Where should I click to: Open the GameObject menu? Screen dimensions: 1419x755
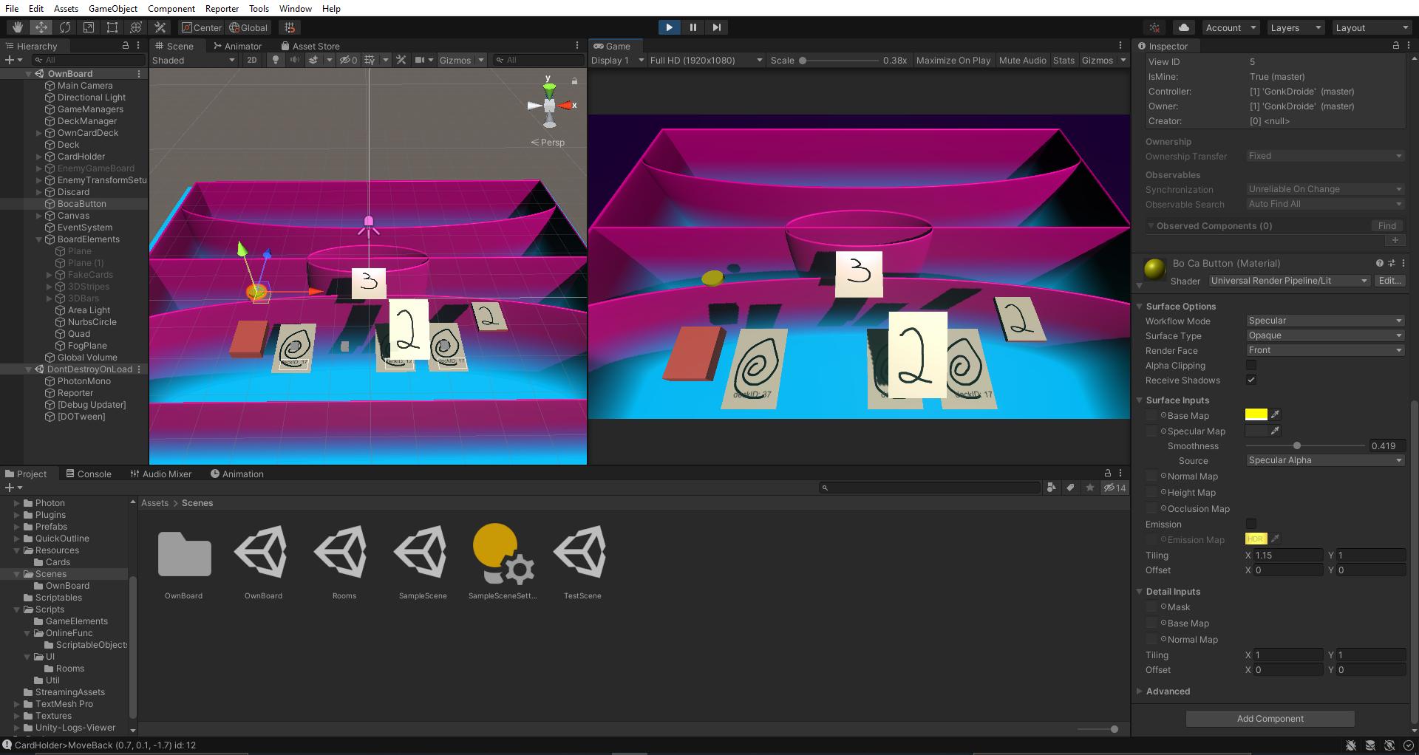(x=112, y=8)
